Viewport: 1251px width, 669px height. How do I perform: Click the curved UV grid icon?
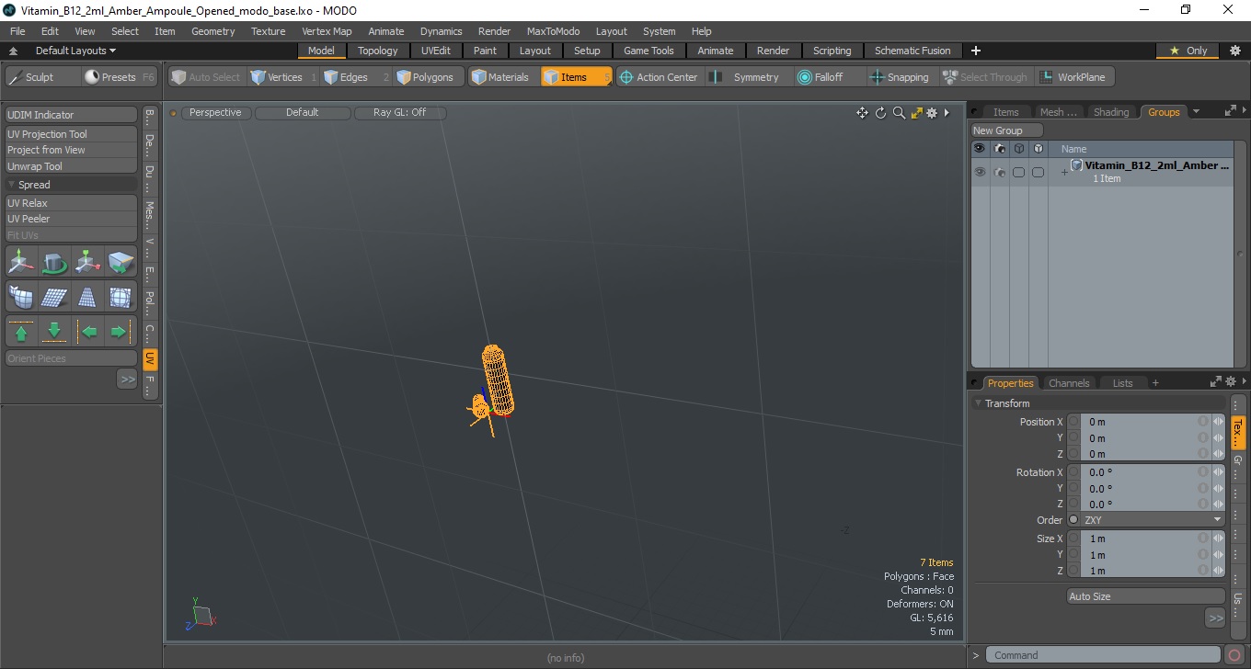tap(21, 297)
